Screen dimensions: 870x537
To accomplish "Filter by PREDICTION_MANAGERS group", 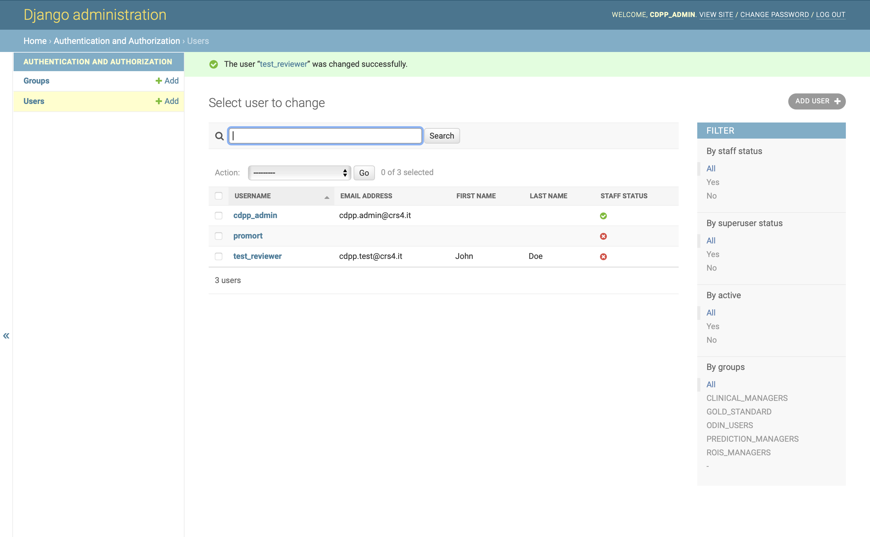I will point(752,439).
